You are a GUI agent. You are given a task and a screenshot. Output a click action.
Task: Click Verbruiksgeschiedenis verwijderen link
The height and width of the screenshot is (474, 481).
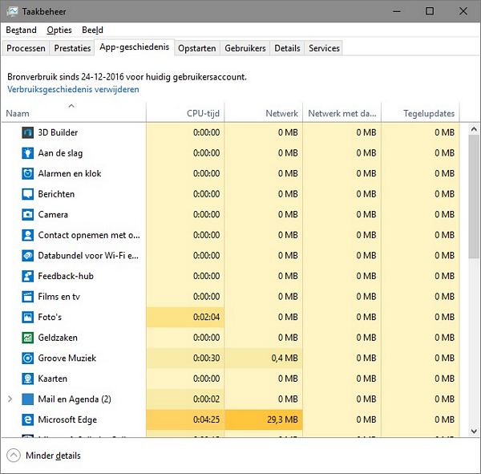click(x=73, y=89)
